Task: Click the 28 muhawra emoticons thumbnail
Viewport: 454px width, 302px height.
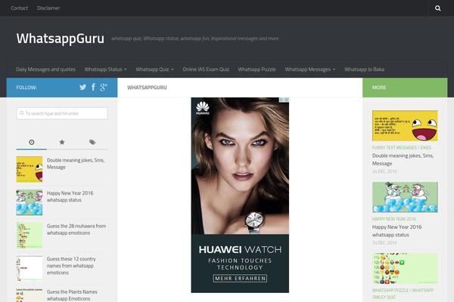Action: [30, 236]
